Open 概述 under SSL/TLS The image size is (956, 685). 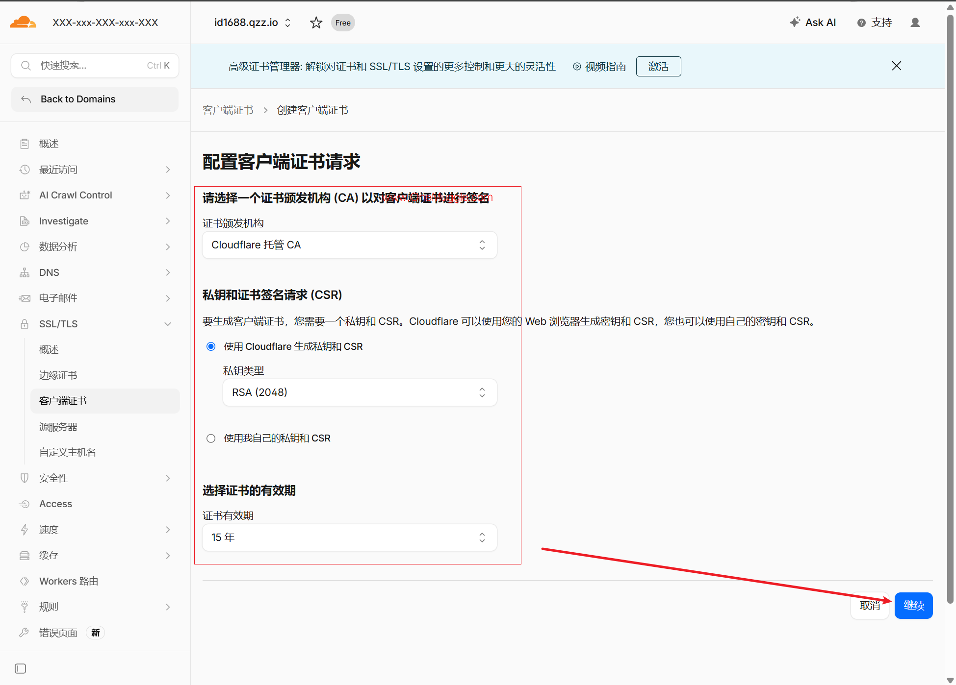point(105,349)
